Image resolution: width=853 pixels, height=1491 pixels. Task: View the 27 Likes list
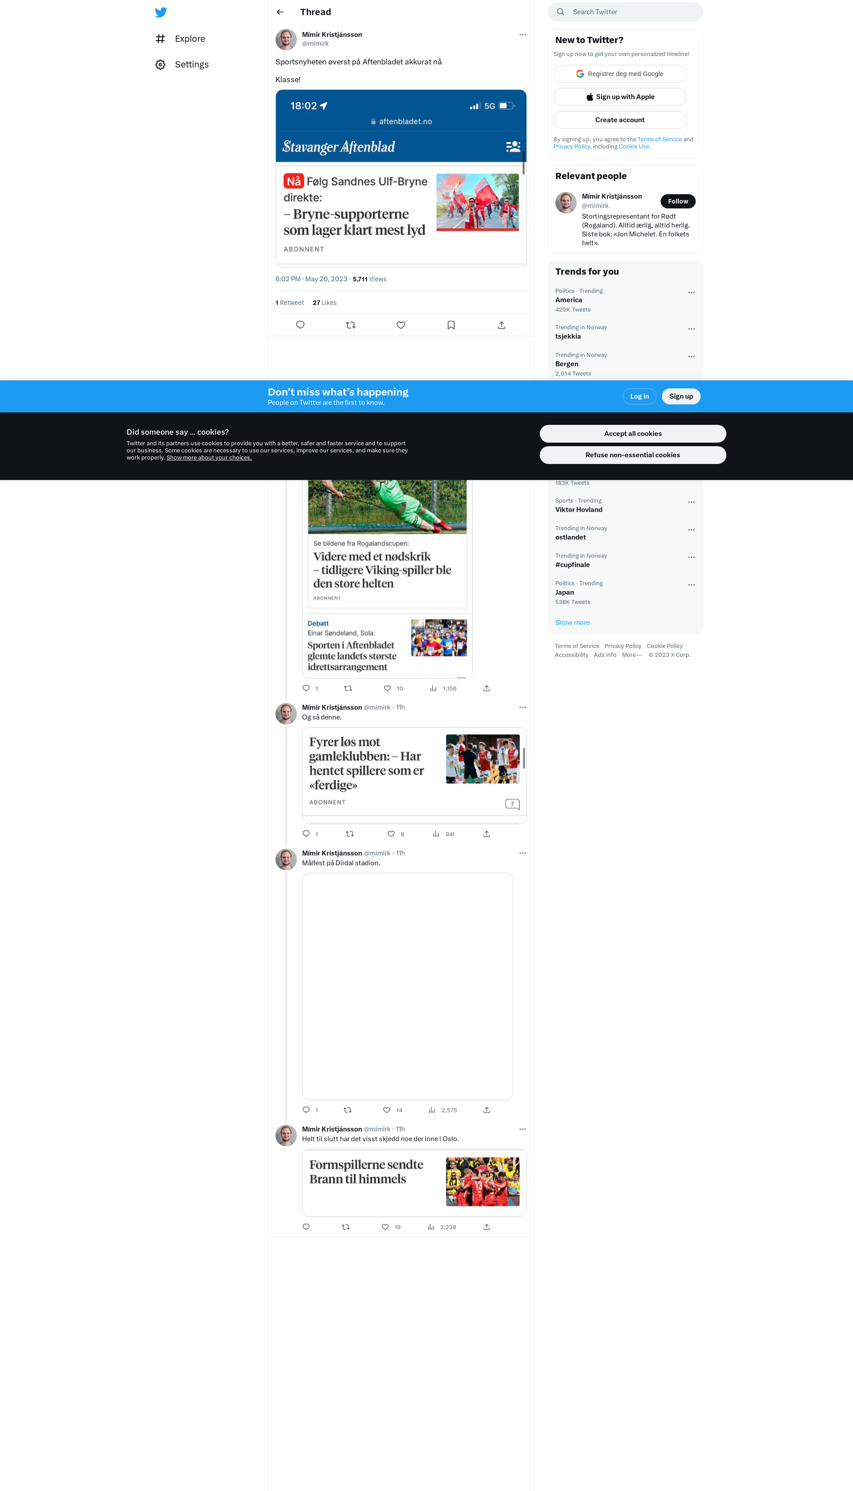click(x=325, y=303)
